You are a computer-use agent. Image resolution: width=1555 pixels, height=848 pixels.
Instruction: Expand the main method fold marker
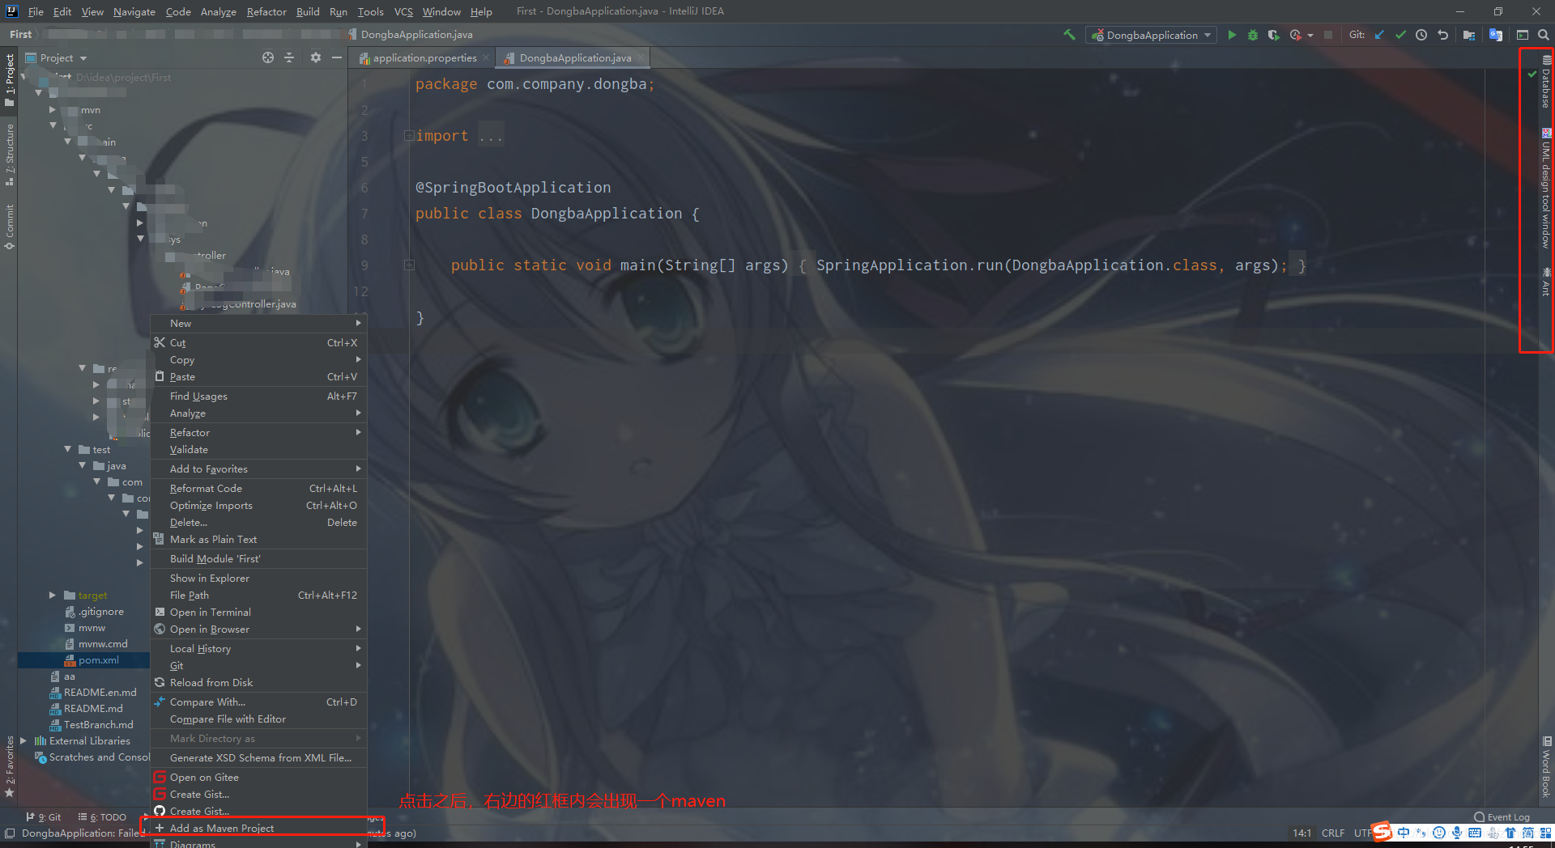point(410,265)
